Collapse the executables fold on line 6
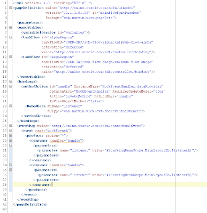 coord(11,27)
